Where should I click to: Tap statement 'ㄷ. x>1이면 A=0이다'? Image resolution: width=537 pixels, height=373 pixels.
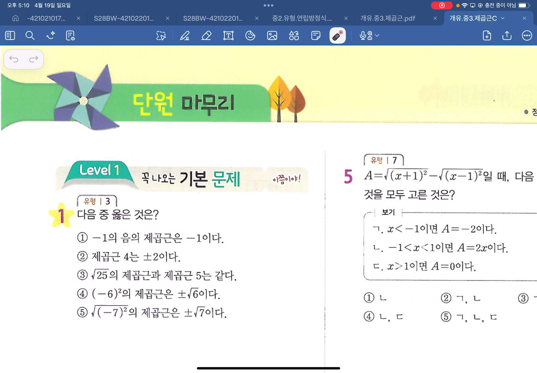tap(424, 266)
